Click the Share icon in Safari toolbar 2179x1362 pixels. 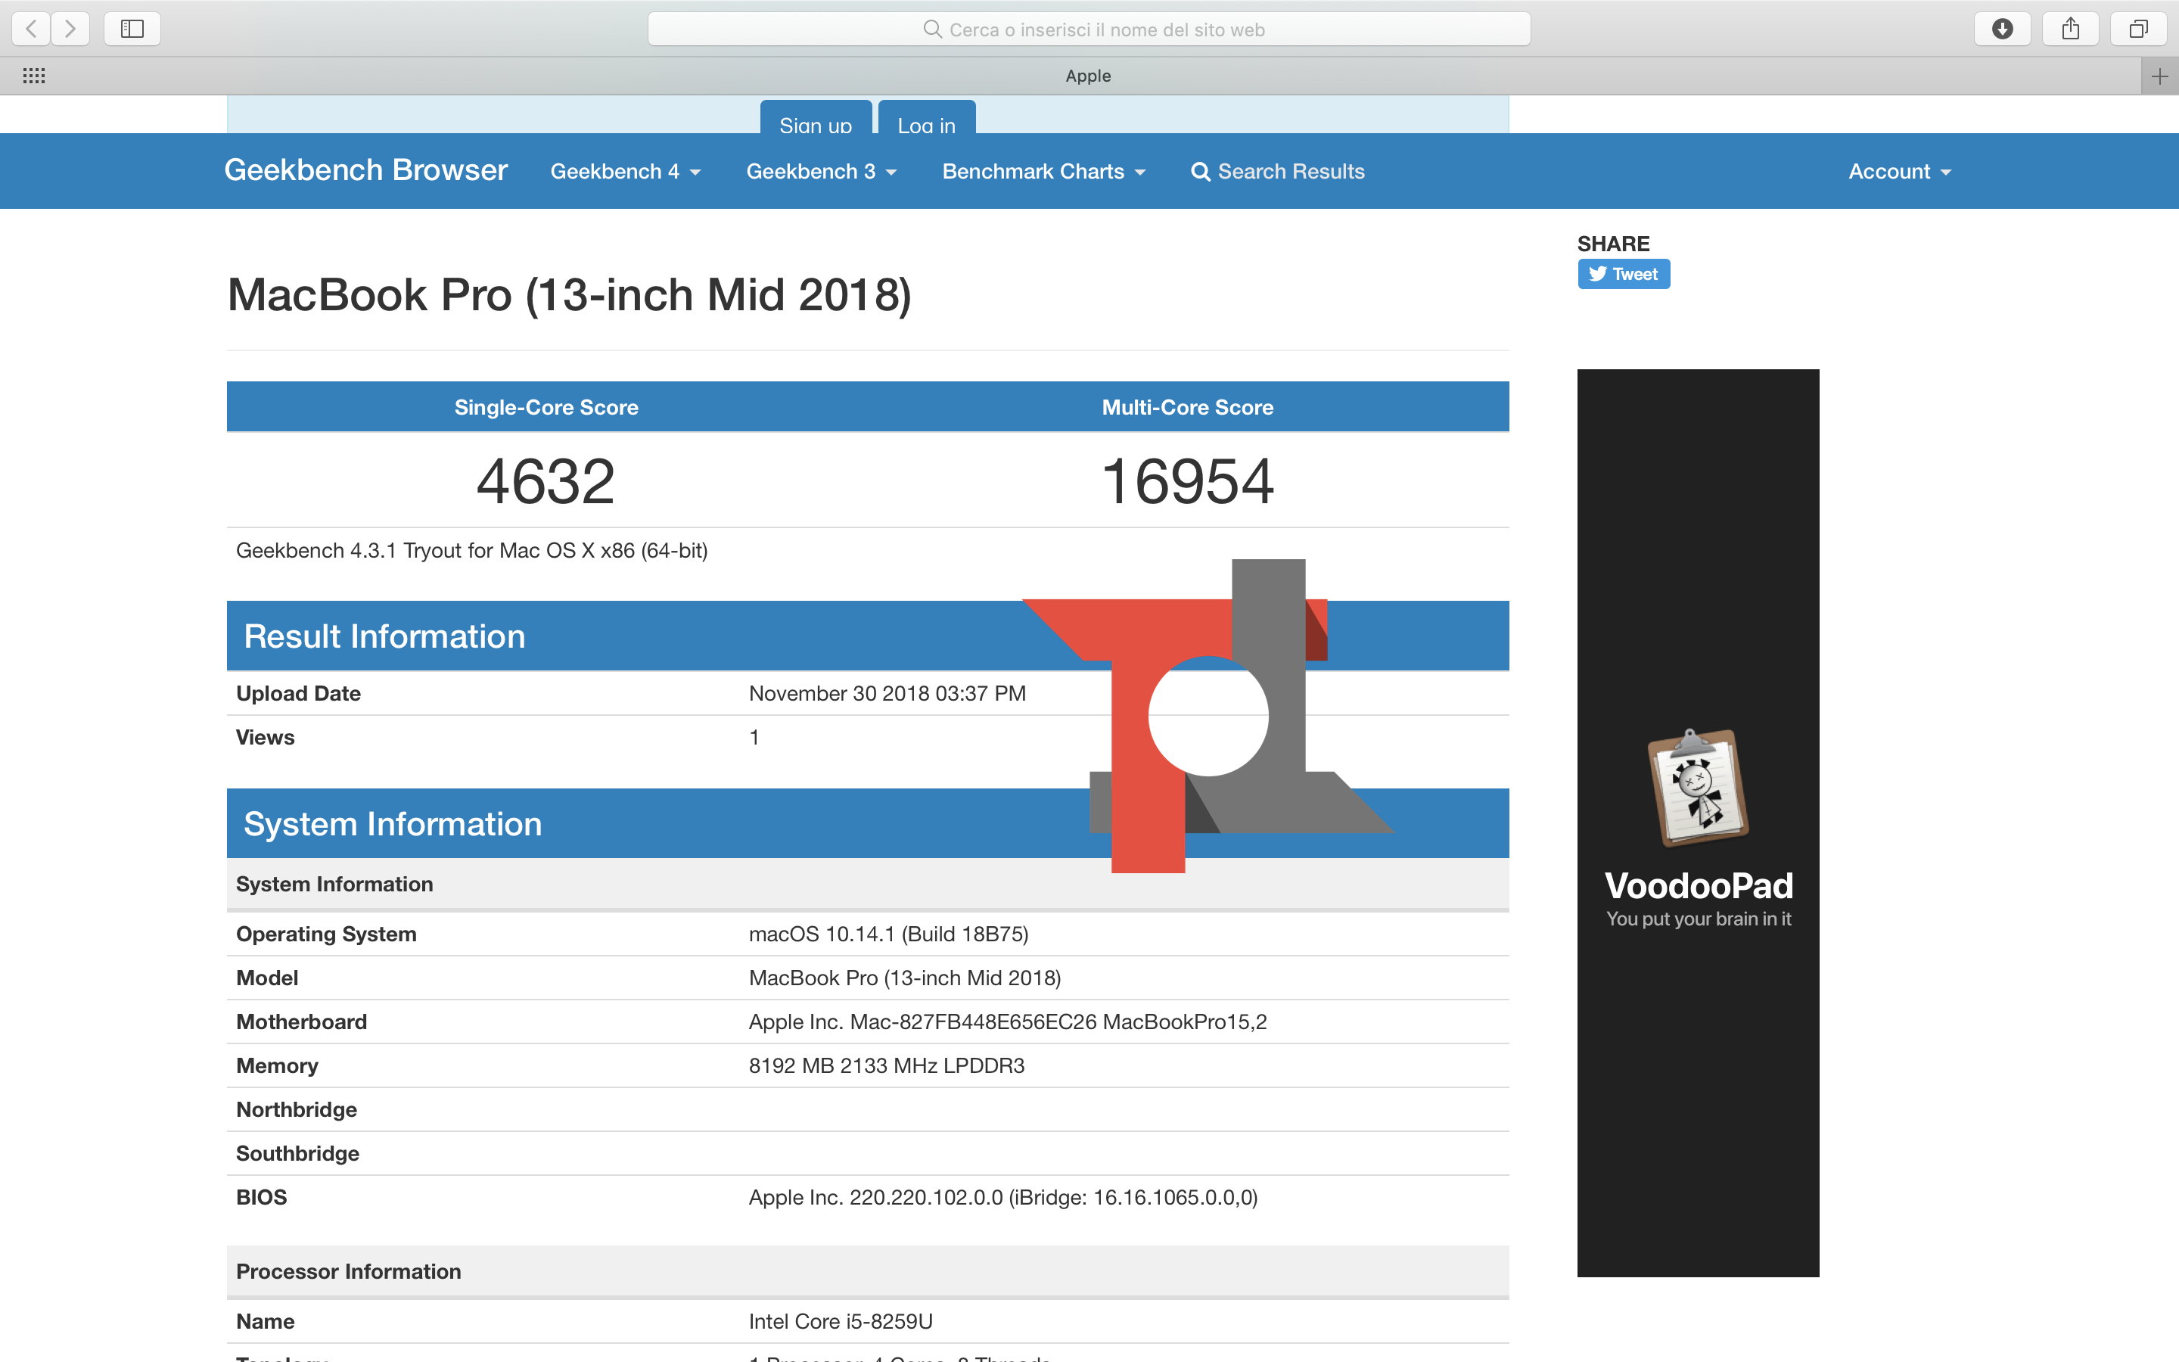[x=2070, y=29]
